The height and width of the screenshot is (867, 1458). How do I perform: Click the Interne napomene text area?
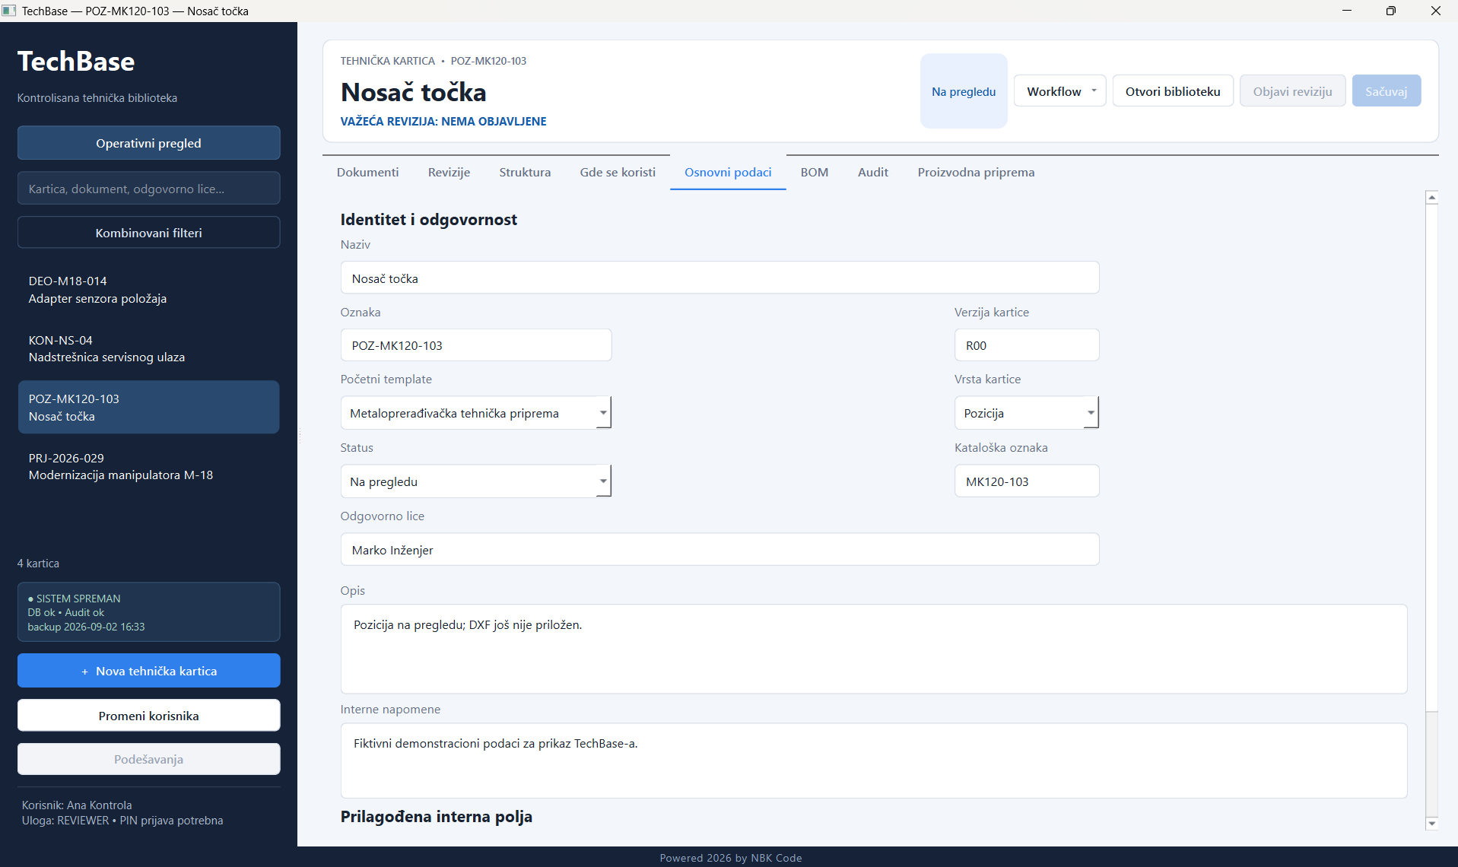(x=874, y=761)
